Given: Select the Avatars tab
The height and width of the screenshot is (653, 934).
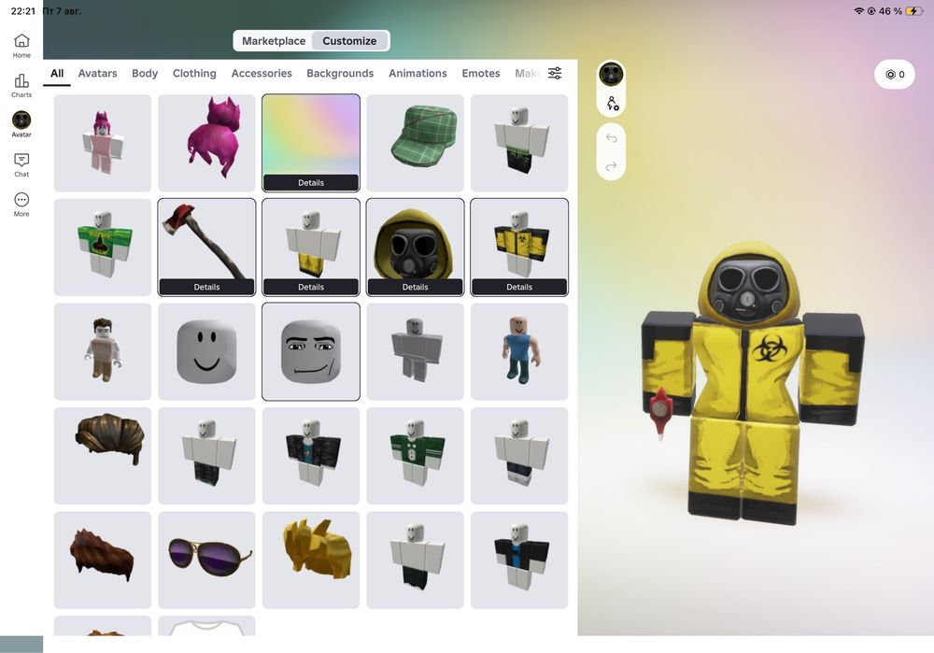Looking at the screenshot, I should click(x=98, y=73).
